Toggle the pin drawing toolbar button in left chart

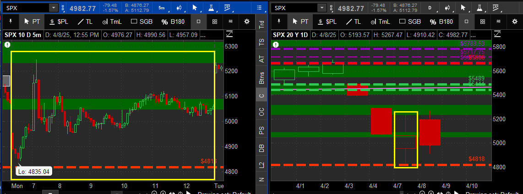(11, 22)
